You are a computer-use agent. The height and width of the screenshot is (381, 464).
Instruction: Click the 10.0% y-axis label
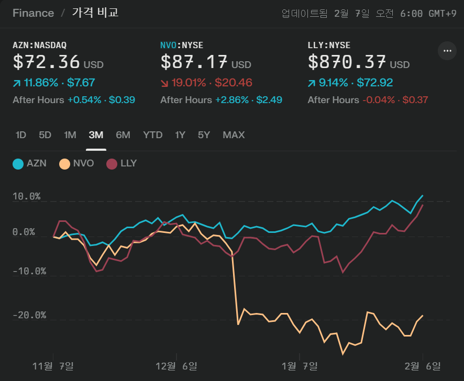[x=26, y=197]
